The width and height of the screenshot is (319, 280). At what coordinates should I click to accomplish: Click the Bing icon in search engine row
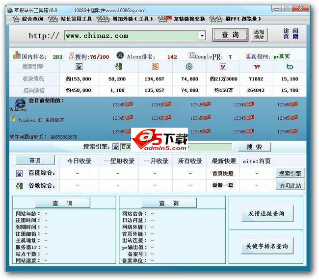pos(290,67)
